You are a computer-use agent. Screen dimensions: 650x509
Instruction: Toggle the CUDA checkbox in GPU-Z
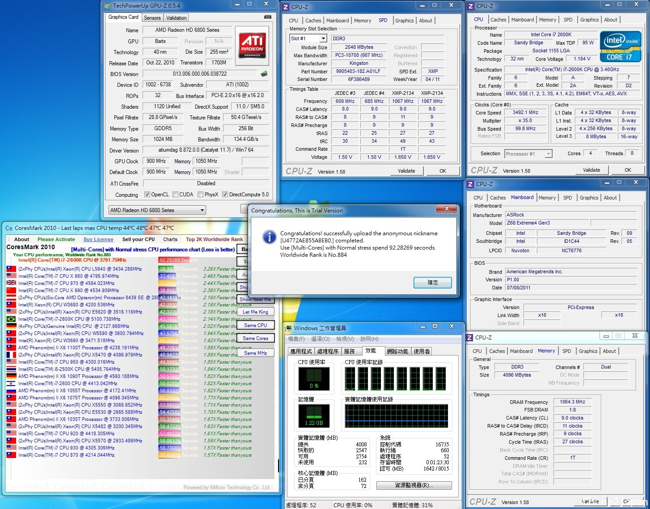(175, 195)
